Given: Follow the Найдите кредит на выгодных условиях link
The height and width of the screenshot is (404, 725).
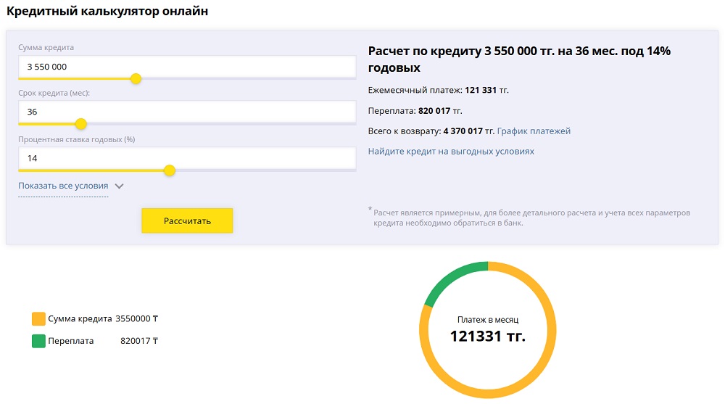Looking at the screenshot, I should point(451,152).
